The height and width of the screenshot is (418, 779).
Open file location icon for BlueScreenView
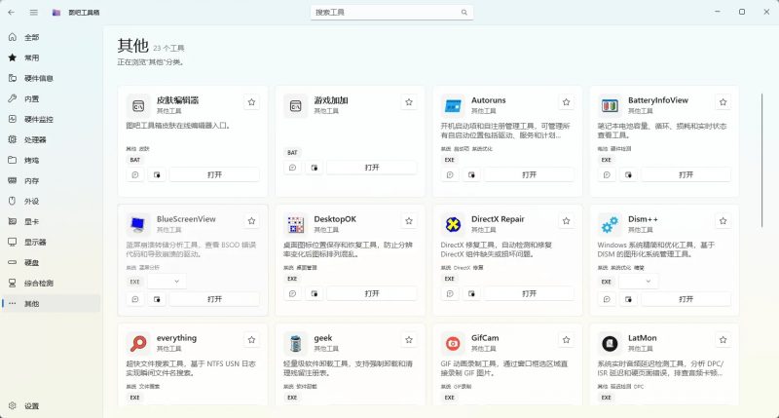(157, 299)
